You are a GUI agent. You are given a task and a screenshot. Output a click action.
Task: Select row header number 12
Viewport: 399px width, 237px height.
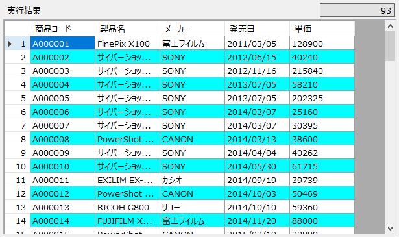coord(18,193)
